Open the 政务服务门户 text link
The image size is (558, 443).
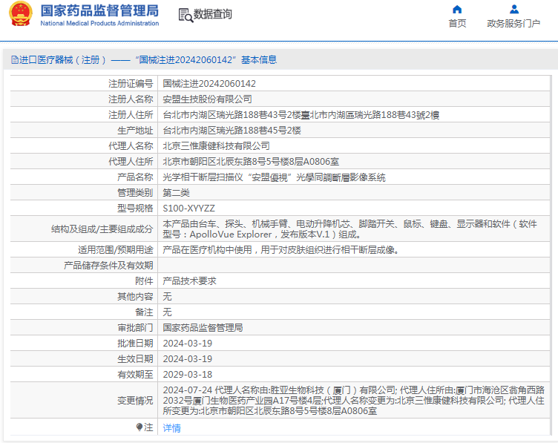tap(513, 24)
